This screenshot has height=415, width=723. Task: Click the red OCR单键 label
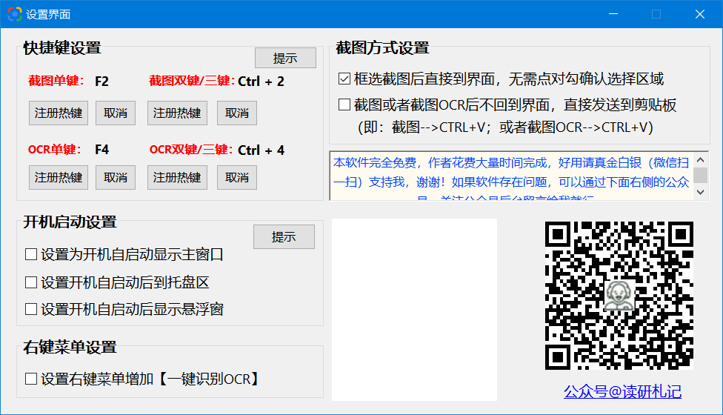[x=54, y=150]
